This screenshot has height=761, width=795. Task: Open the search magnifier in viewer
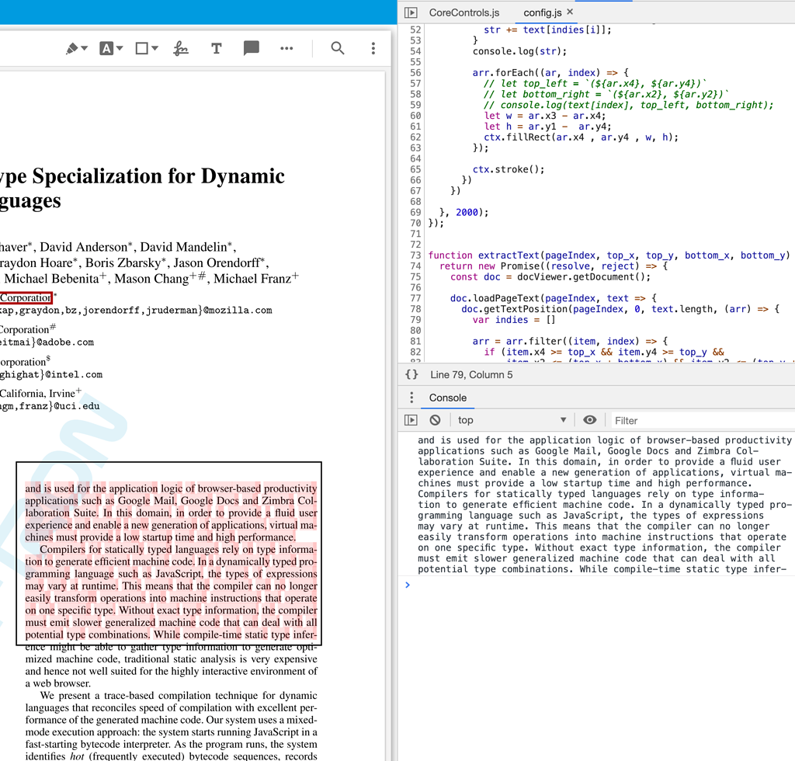point(338,48)
